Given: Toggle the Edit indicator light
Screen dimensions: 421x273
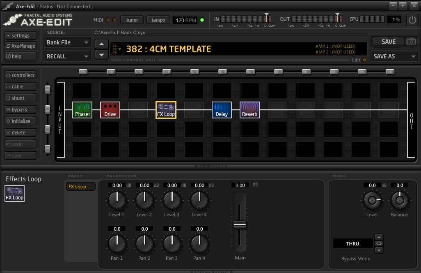Looking at the screenshot, I should tap(364, 60).
